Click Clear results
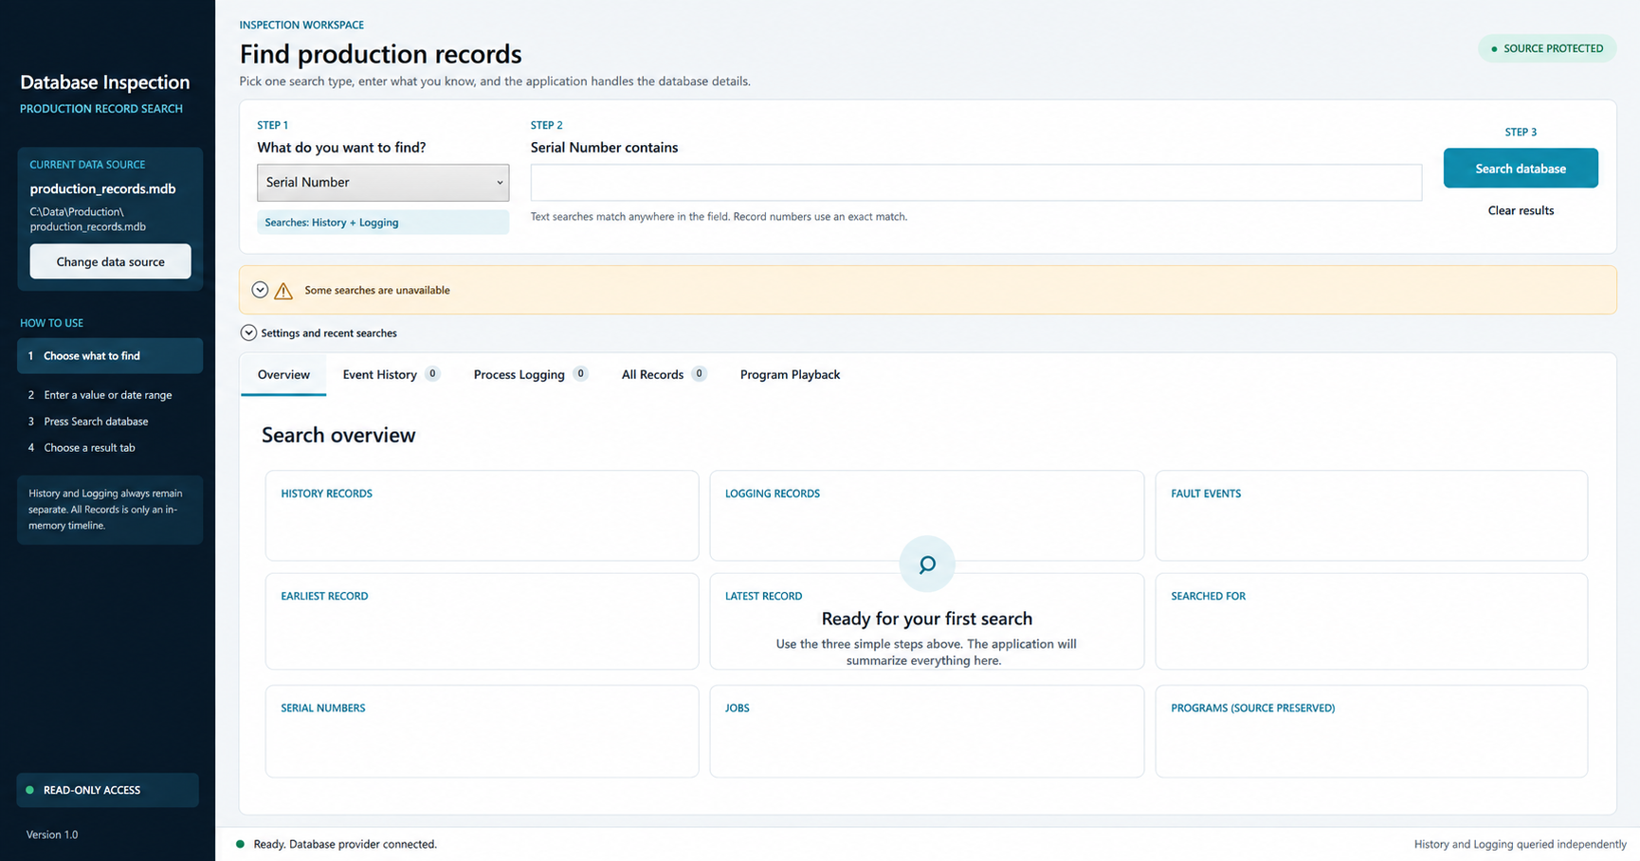The image size is (1640, 861). pos(1521,210)
